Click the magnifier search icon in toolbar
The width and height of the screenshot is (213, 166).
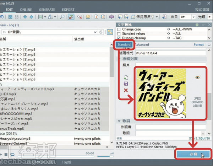62,17
